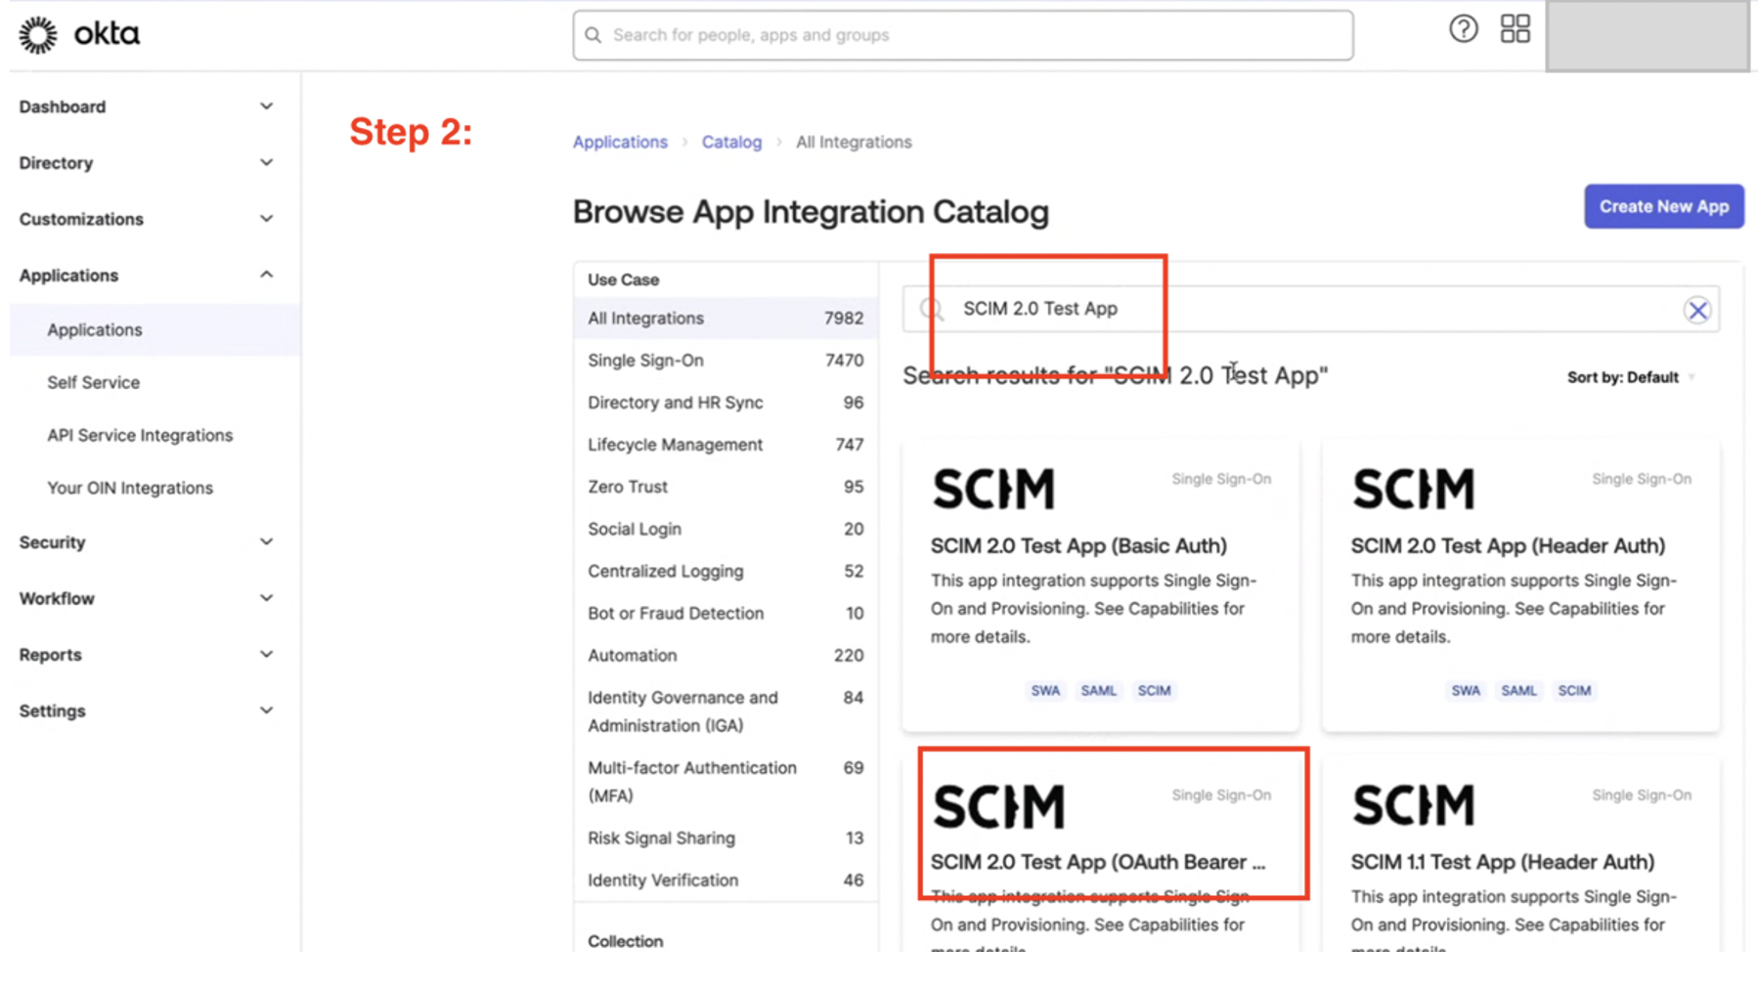Viewport: 1758px width, 989px height.
Task: Expand the Security menu
Action: coord(266,541)
